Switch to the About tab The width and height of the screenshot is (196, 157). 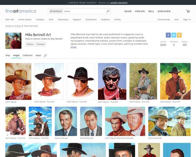38,55
